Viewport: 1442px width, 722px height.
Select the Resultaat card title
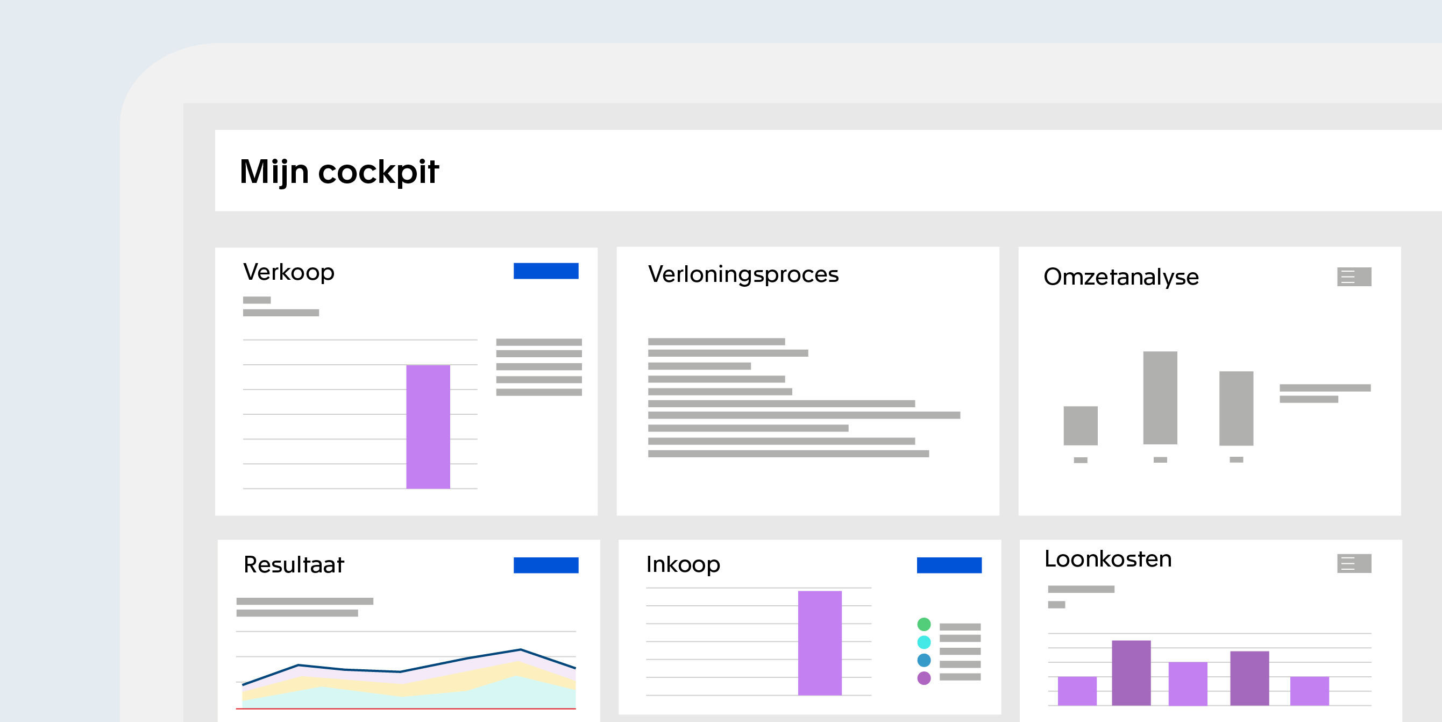[x=294, y=564]
